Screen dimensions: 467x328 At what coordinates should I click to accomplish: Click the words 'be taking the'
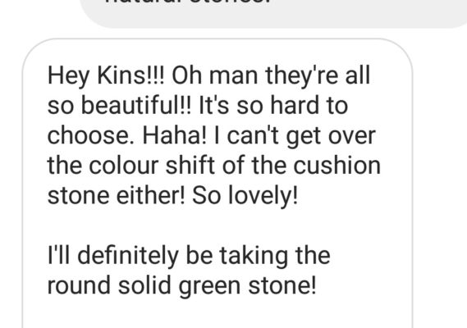tap(258, 255)
